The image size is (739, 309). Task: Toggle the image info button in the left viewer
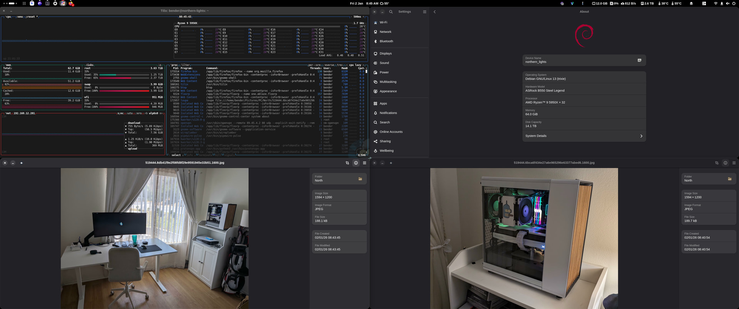click(356, 163)
